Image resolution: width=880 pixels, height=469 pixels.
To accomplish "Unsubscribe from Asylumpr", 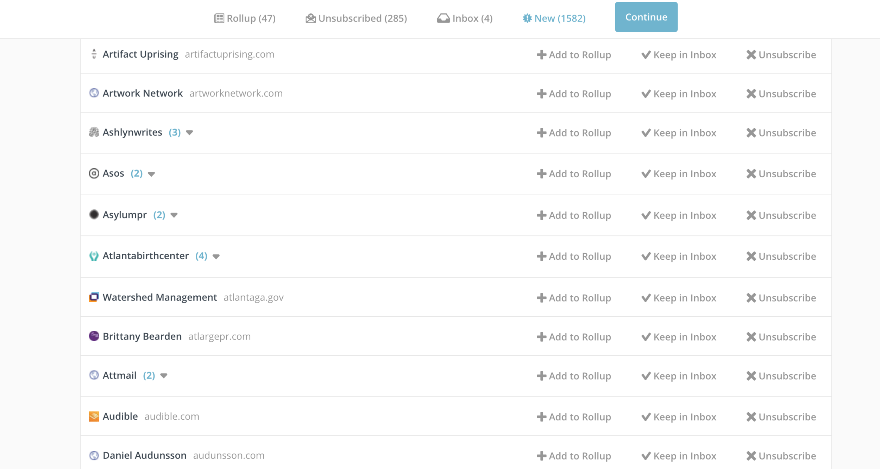I will (781, 215).
